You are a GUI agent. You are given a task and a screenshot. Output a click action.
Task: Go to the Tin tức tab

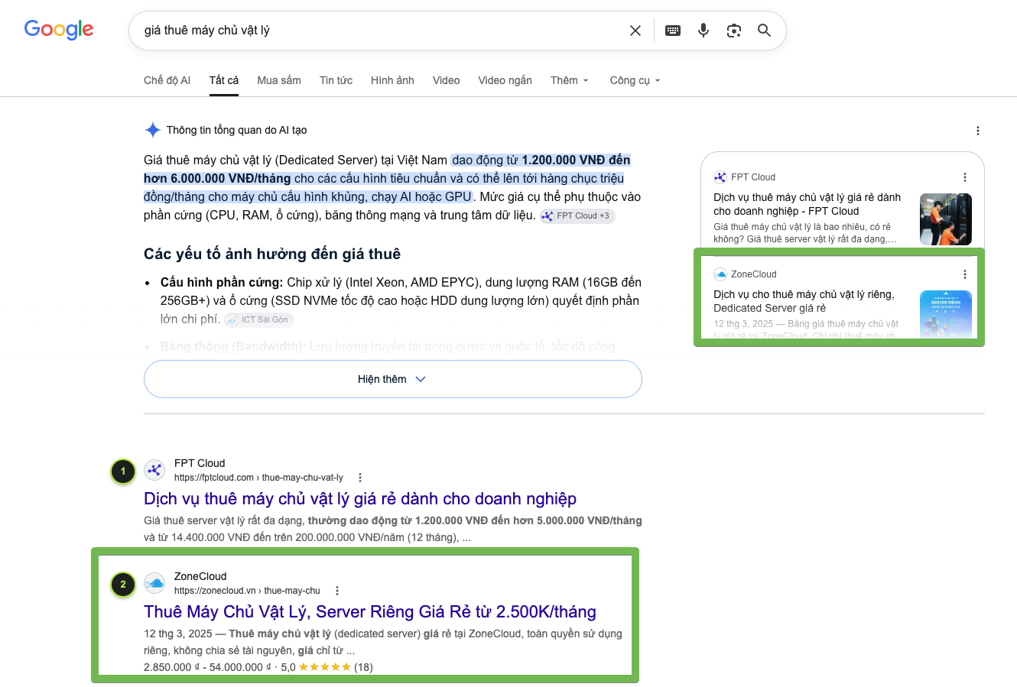pos(336,80)
